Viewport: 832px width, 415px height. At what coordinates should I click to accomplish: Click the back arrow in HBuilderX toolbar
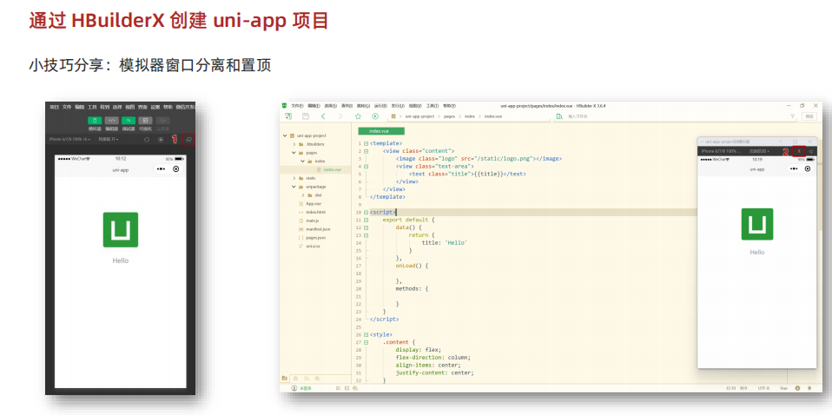pyautogui.click(x=323, y=116)
